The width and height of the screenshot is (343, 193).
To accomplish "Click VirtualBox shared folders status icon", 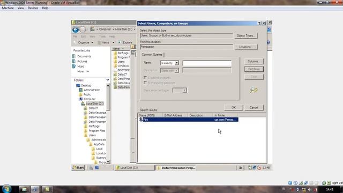I will click(x=311, y=183).
